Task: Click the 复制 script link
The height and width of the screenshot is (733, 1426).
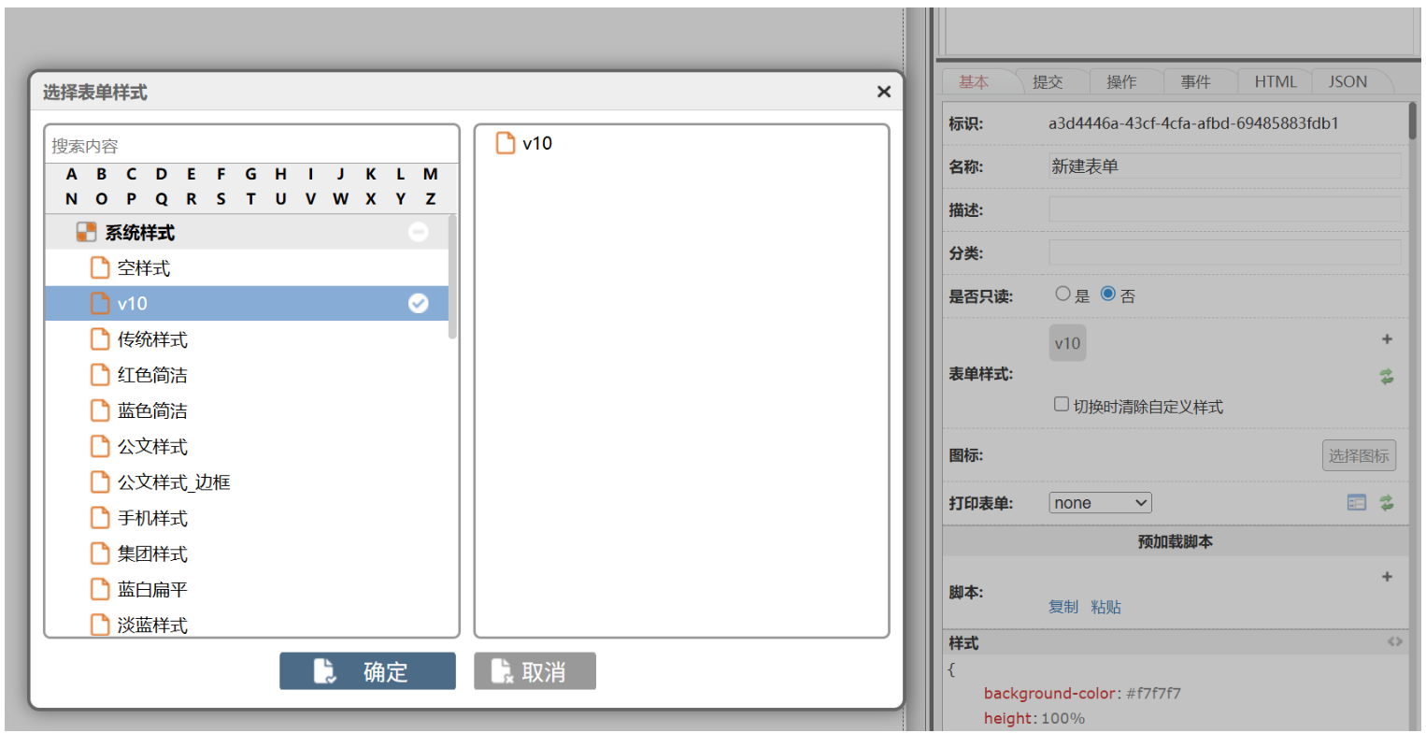Action: pos(1062,607)
